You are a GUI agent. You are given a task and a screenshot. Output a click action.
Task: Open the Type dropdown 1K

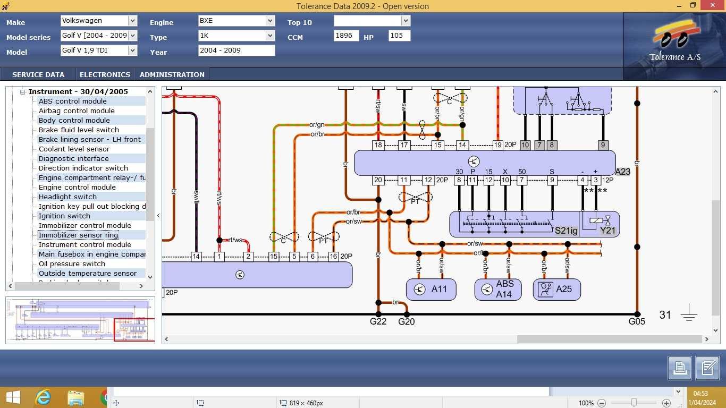[270, 36]
